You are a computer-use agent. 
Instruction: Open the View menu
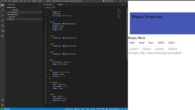click(21, 1)
